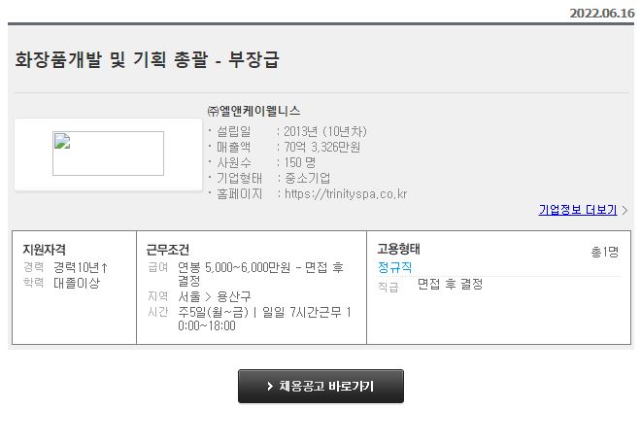
Task: Click the 총1명 headcount text
Action: tap(605, 252)
